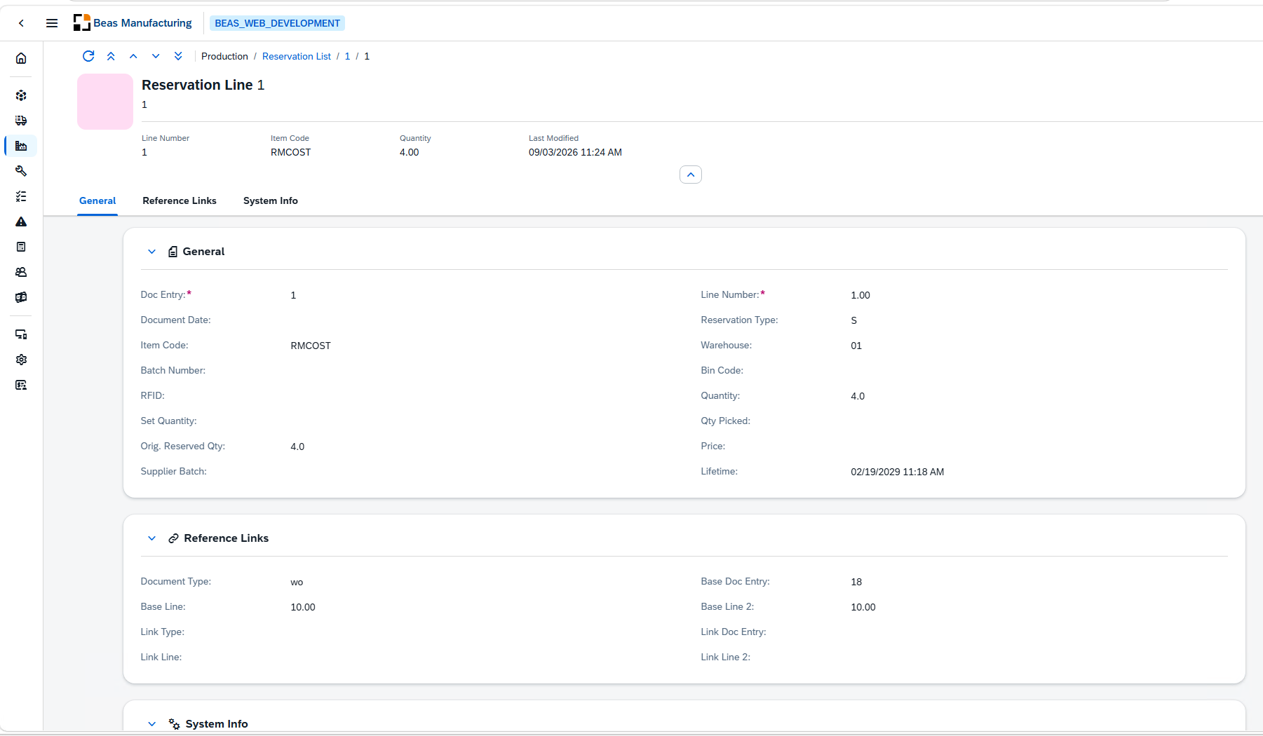Open the settings gear sidebar icon
The image size is (1263, 736).
[21, 360]
